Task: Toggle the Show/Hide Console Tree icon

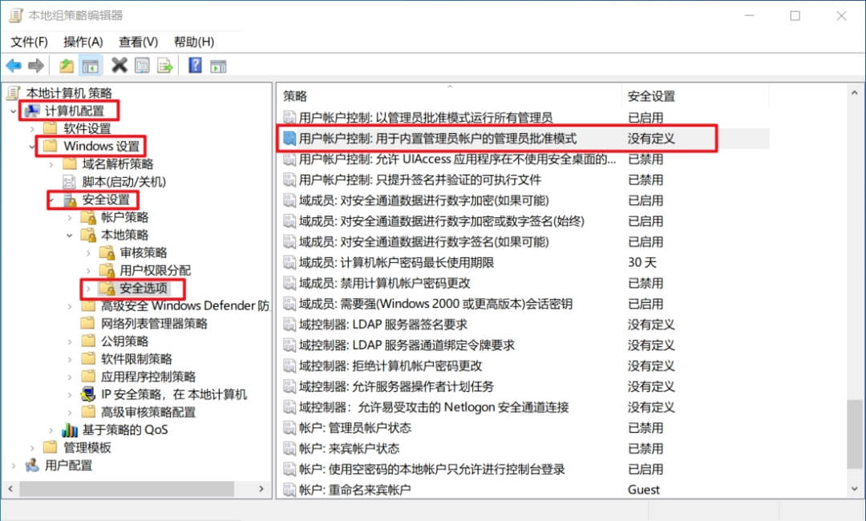Action: pos(91,66)
